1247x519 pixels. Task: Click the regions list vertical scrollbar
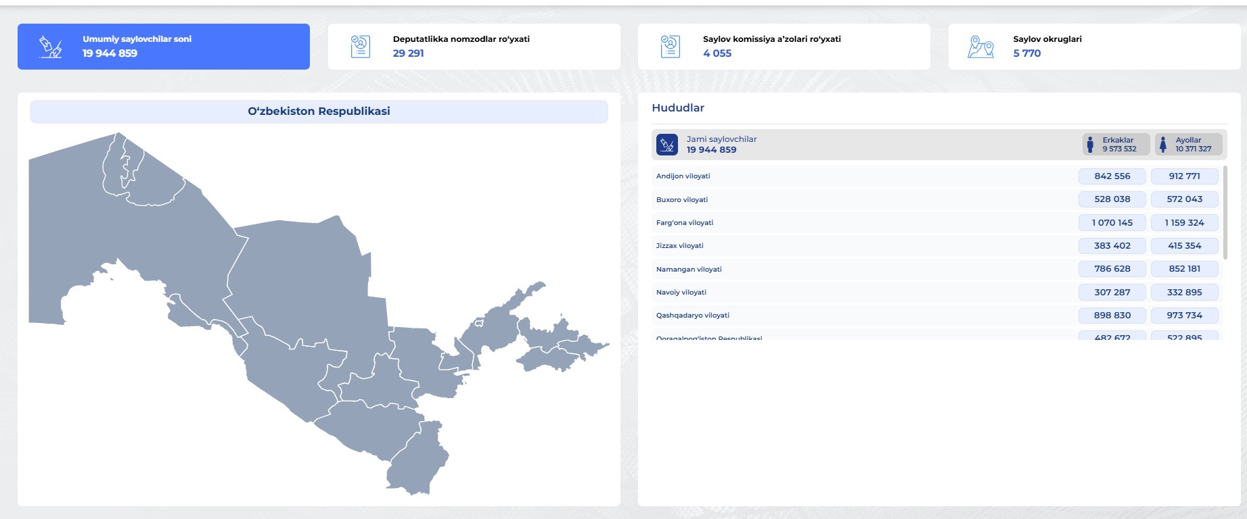[x=1225, y=213]
